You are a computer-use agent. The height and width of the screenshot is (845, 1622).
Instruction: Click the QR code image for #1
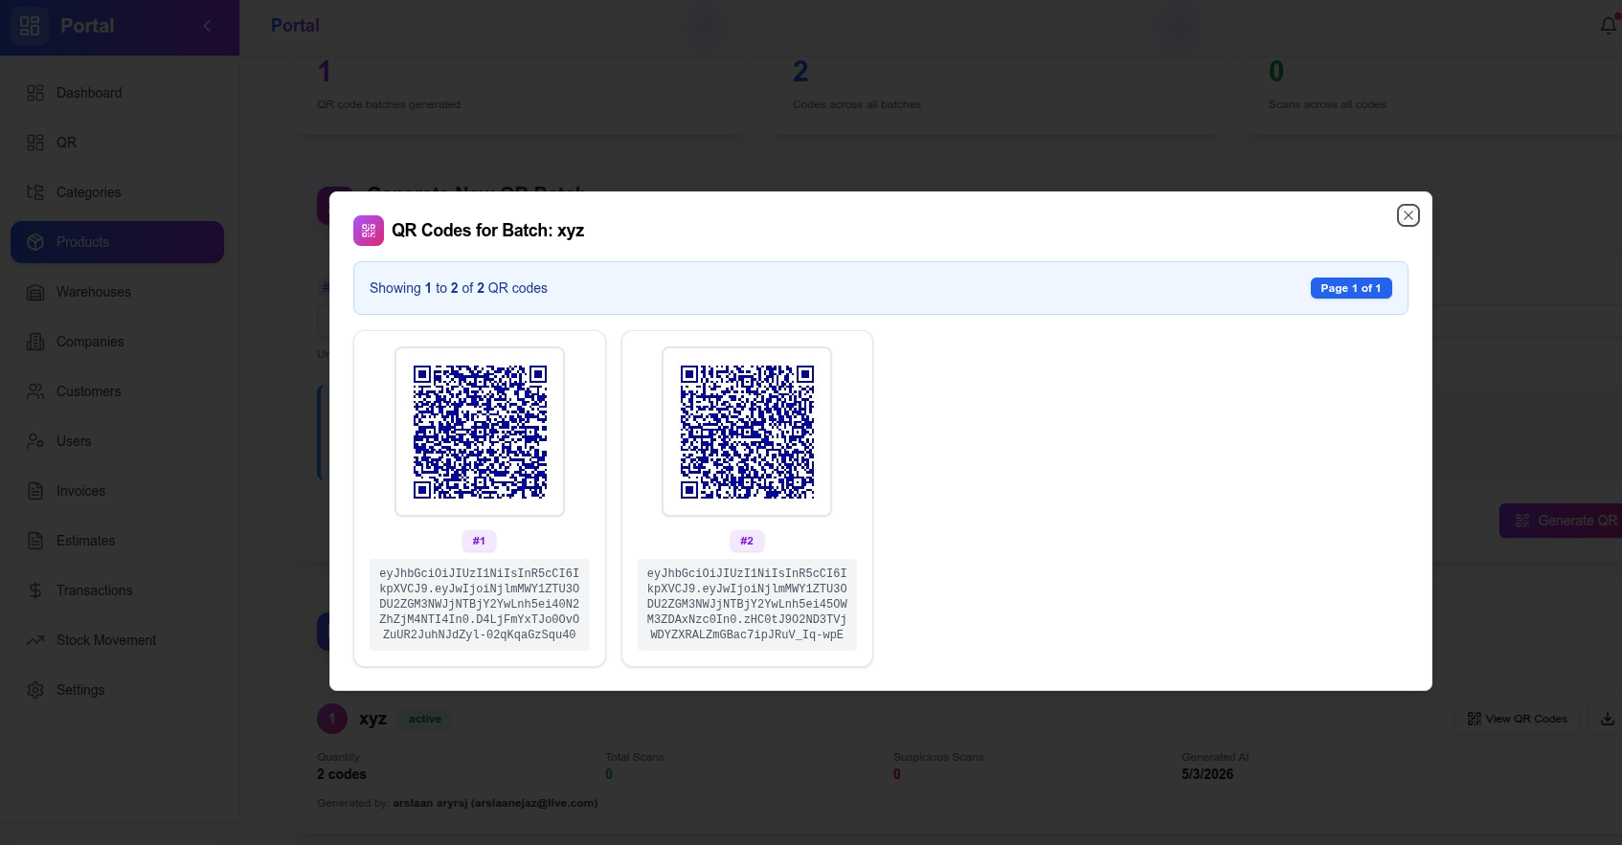(480, 432)
